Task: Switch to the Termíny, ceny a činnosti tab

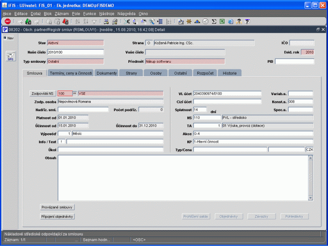Action: coord(71,73)
